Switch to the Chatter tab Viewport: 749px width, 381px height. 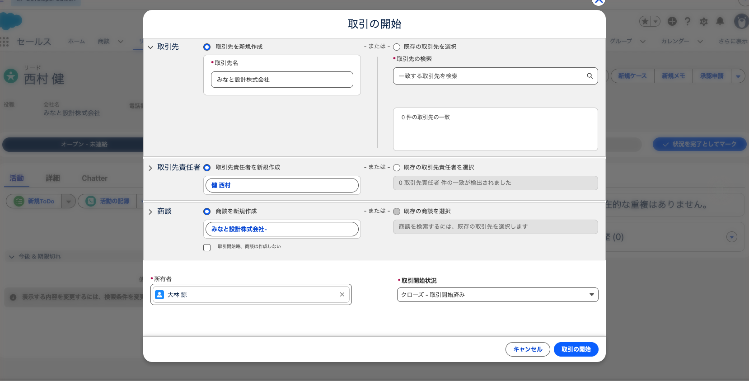pos(95,178)
